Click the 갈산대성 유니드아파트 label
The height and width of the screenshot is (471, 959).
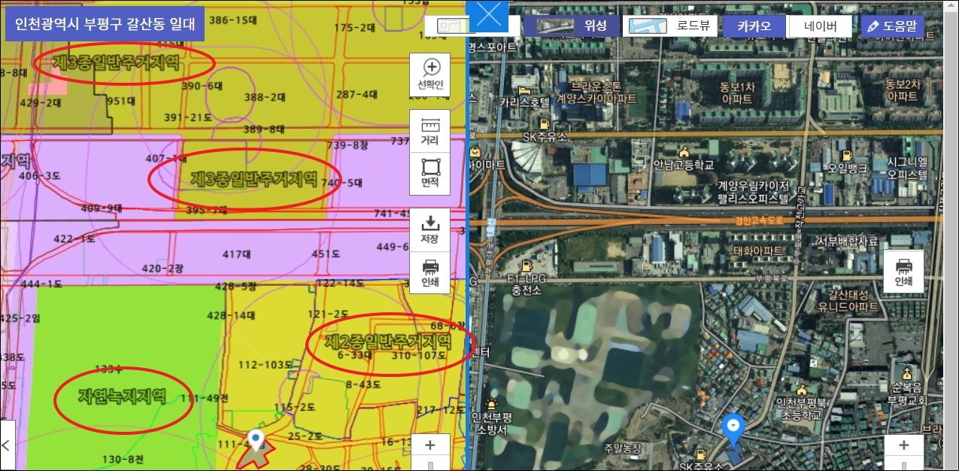click(847, 301)
